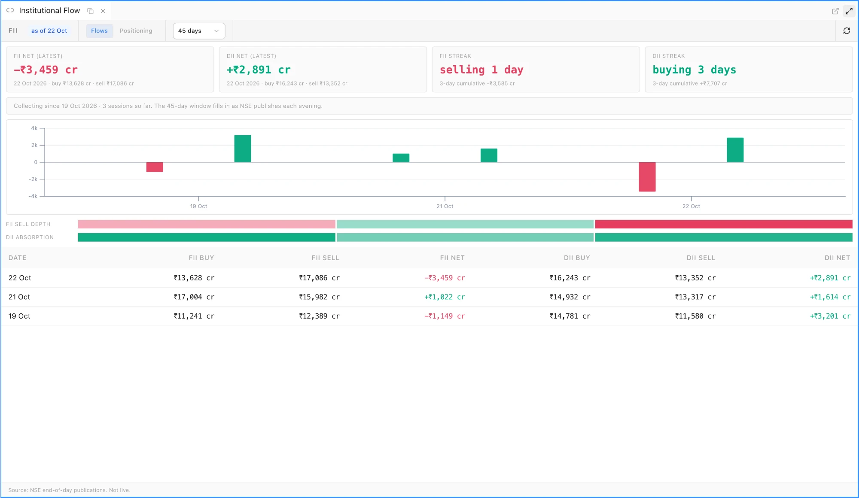Switch to the Flows tab
This screenshot has height=498, width=859.
tap(99, 31)
